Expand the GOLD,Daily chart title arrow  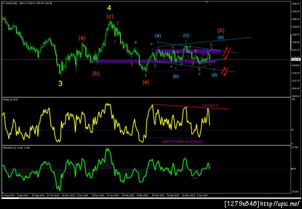coord(4,4)
